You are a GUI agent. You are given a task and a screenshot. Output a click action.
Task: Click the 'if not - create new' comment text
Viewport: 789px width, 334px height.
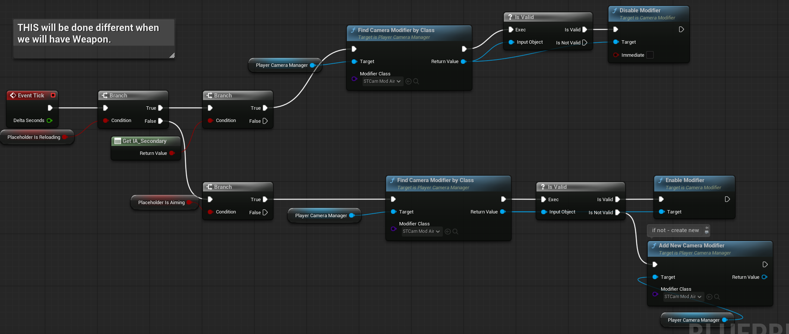point(675,230)
